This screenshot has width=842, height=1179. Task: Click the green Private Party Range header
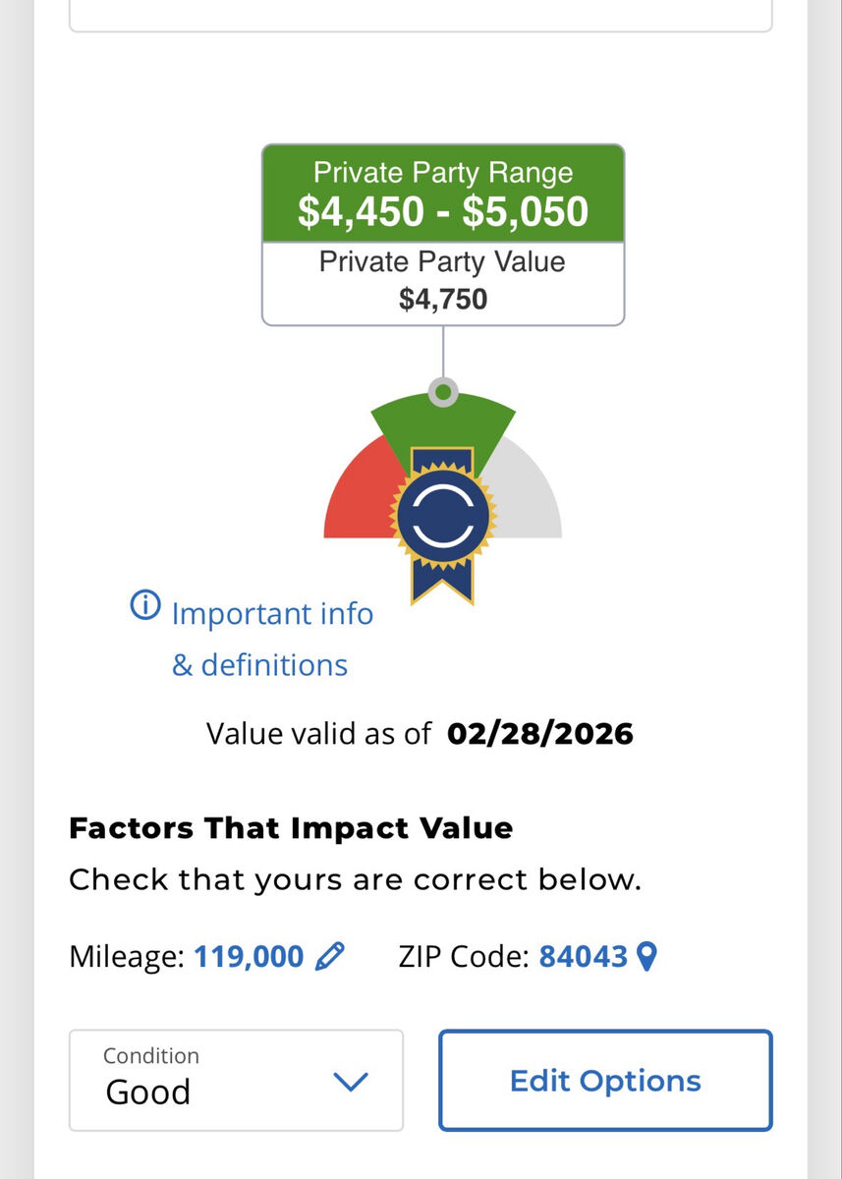[443, 194]
